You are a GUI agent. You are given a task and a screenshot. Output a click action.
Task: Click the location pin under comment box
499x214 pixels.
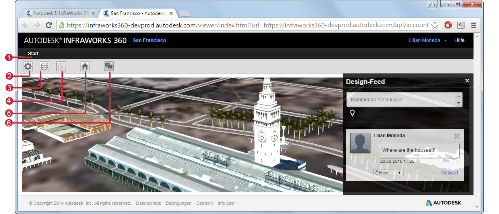point(352,113)
